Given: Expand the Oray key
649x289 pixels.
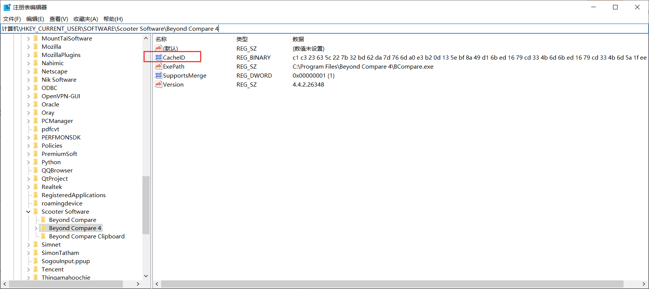Looking at the screenshot, I should 28,112.
